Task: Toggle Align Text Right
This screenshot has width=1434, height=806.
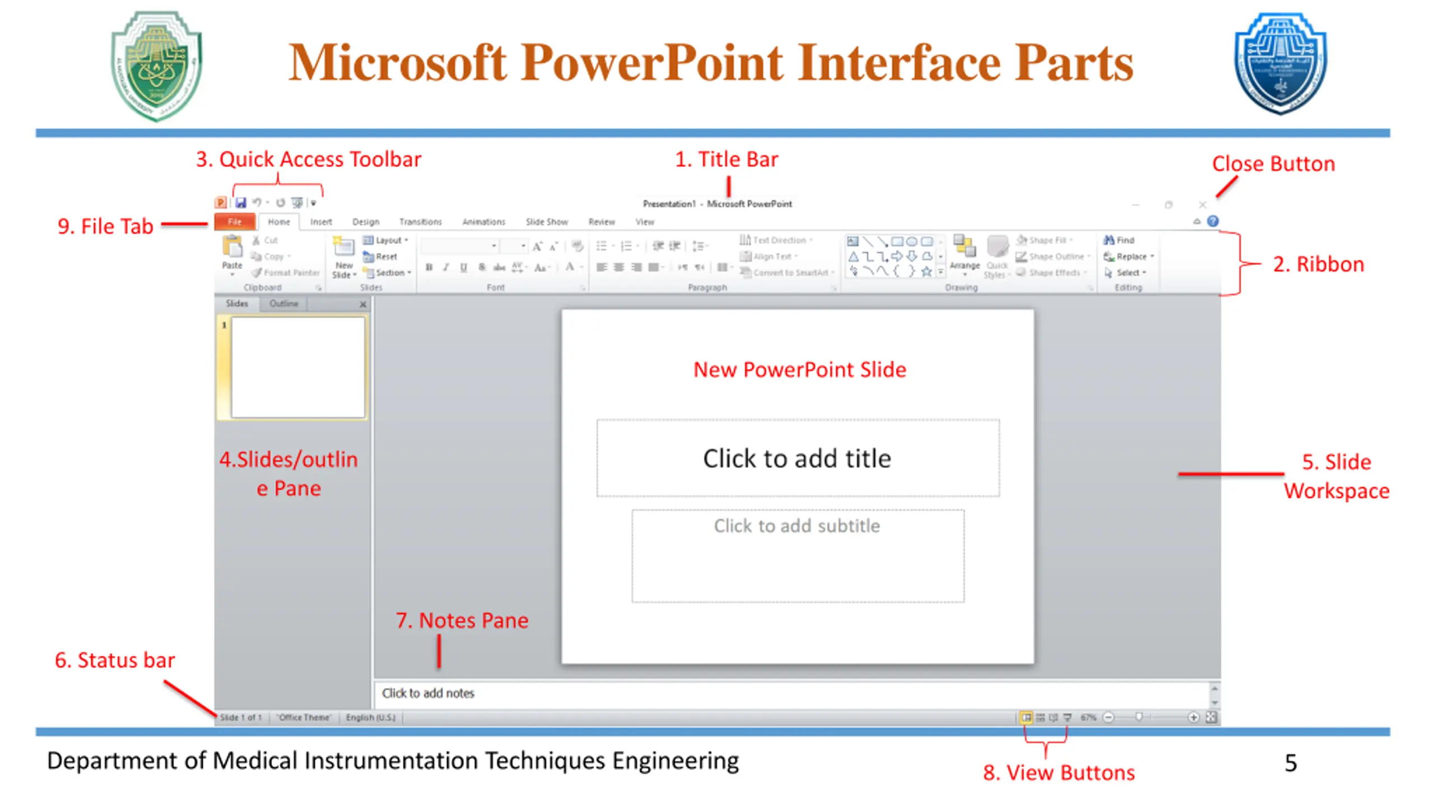Action: 636,268
